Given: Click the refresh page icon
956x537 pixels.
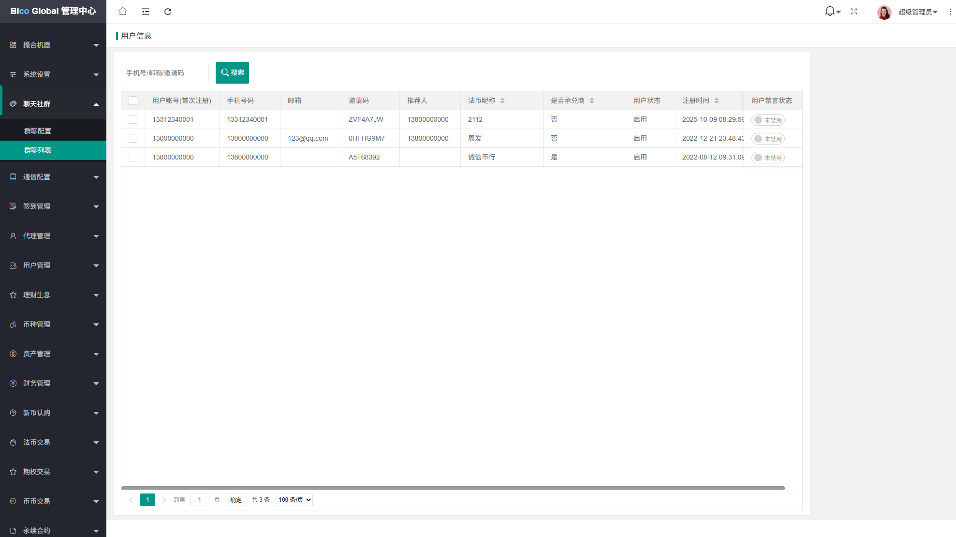Looking at the screenshot, I should [x=168, y=12].
